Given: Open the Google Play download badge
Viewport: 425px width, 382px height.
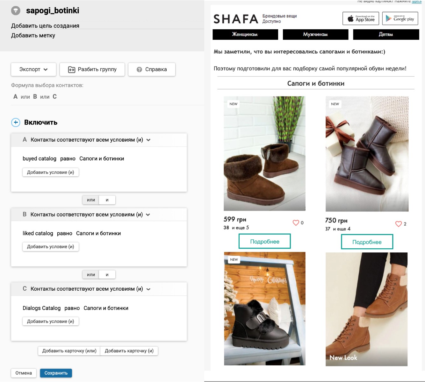Looking at the screenshot, I should [x=400, y=18].
